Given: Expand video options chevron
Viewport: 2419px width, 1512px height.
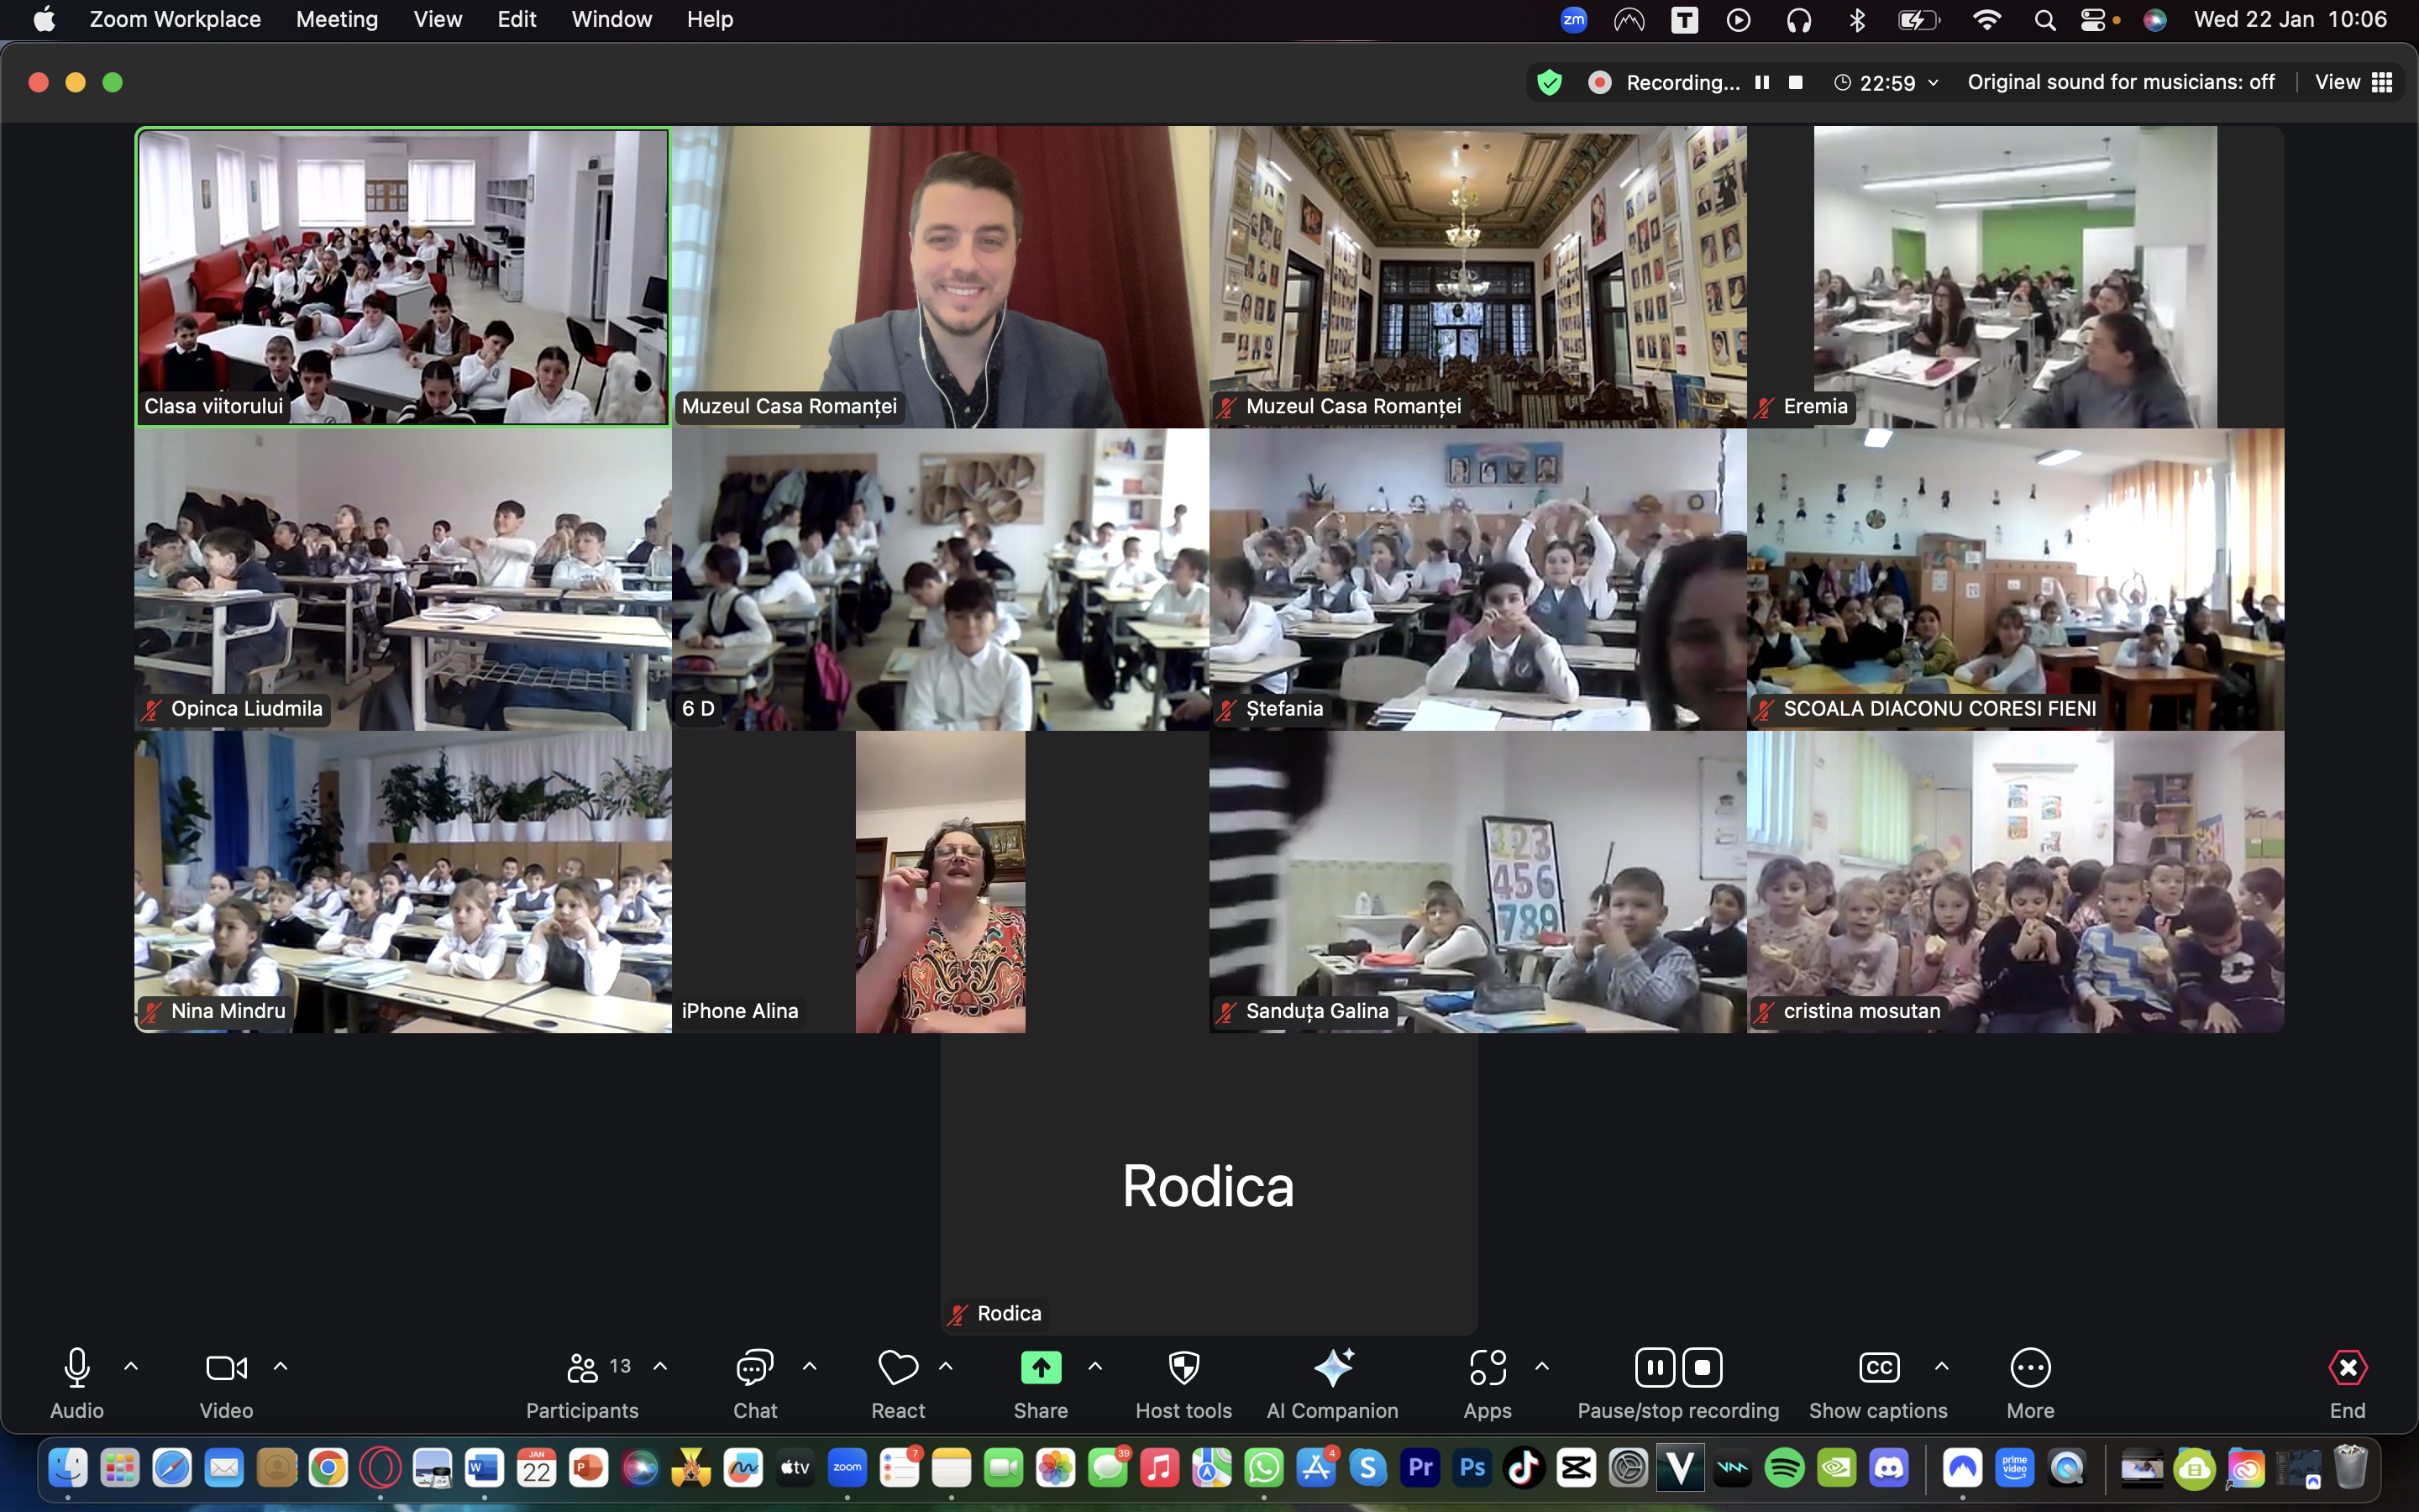Looking at the screenshot, I should [281, 1366].
